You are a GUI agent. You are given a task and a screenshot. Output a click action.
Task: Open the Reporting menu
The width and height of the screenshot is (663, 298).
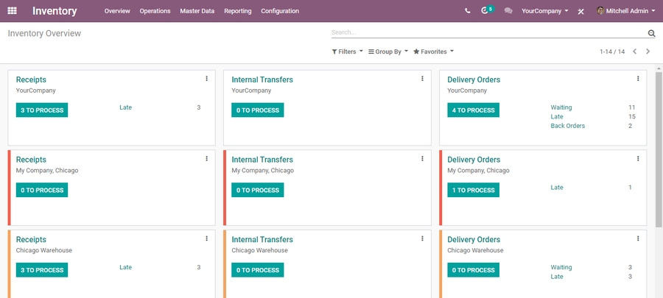pyautogui.click(x=237, y=11)
